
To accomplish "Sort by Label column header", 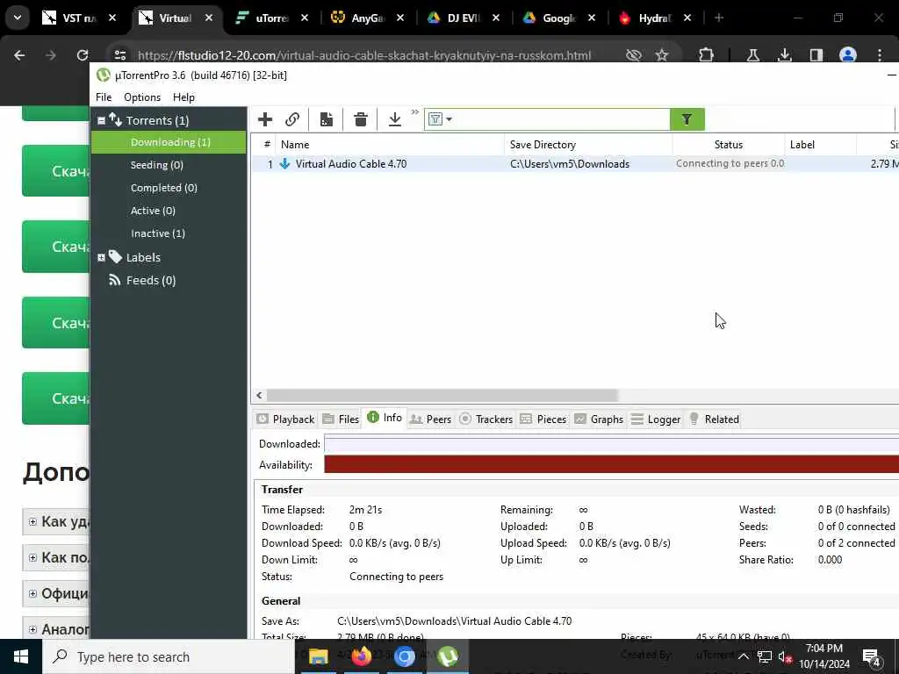I will click(x=820, y=145).
